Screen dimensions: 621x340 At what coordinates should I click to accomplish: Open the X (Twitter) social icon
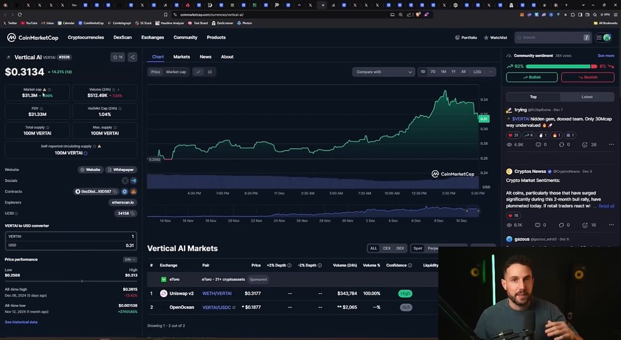pyautogui.click(x=125, y=181)
